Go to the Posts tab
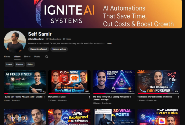The image size is (185, 125). [37, 57]
